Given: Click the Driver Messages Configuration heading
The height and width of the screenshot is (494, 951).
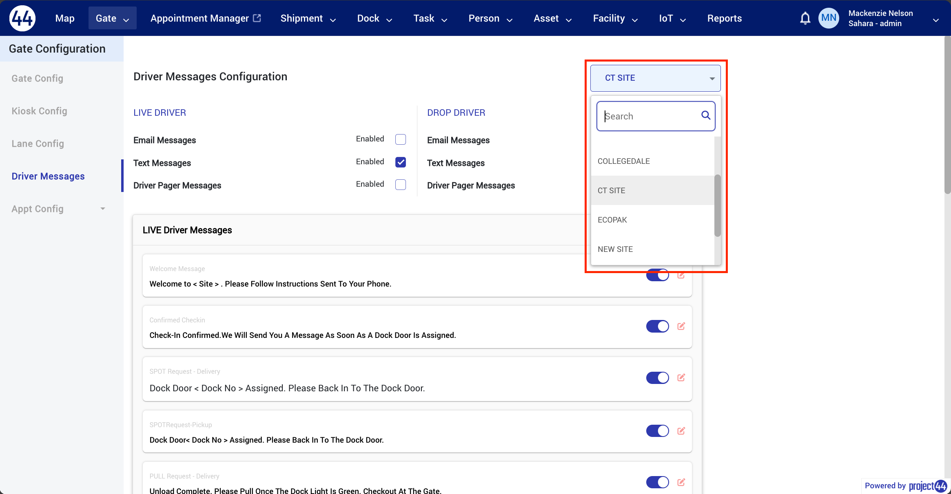Looking at the screenshot, I should (210, 77).
